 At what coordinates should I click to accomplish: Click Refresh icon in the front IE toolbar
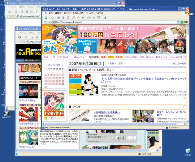[x=63, y=18]
